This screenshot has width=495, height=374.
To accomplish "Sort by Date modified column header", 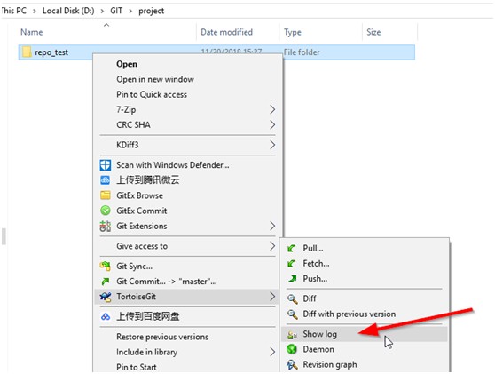I will pyautogui.click(x=227, y=32).
